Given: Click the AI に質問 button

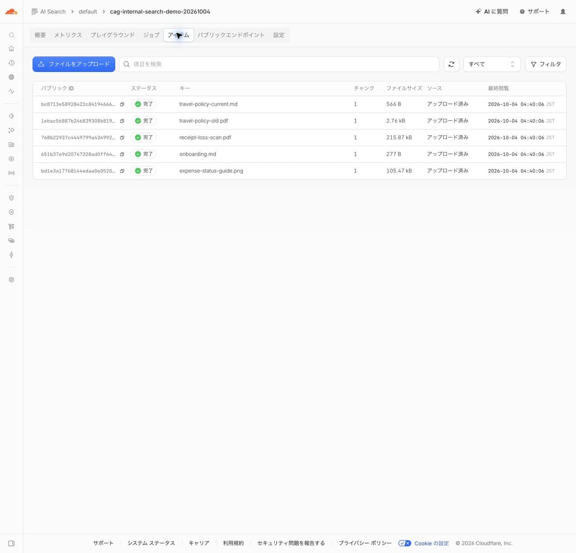Looking at the screenshot, I should tap(492, 12).
